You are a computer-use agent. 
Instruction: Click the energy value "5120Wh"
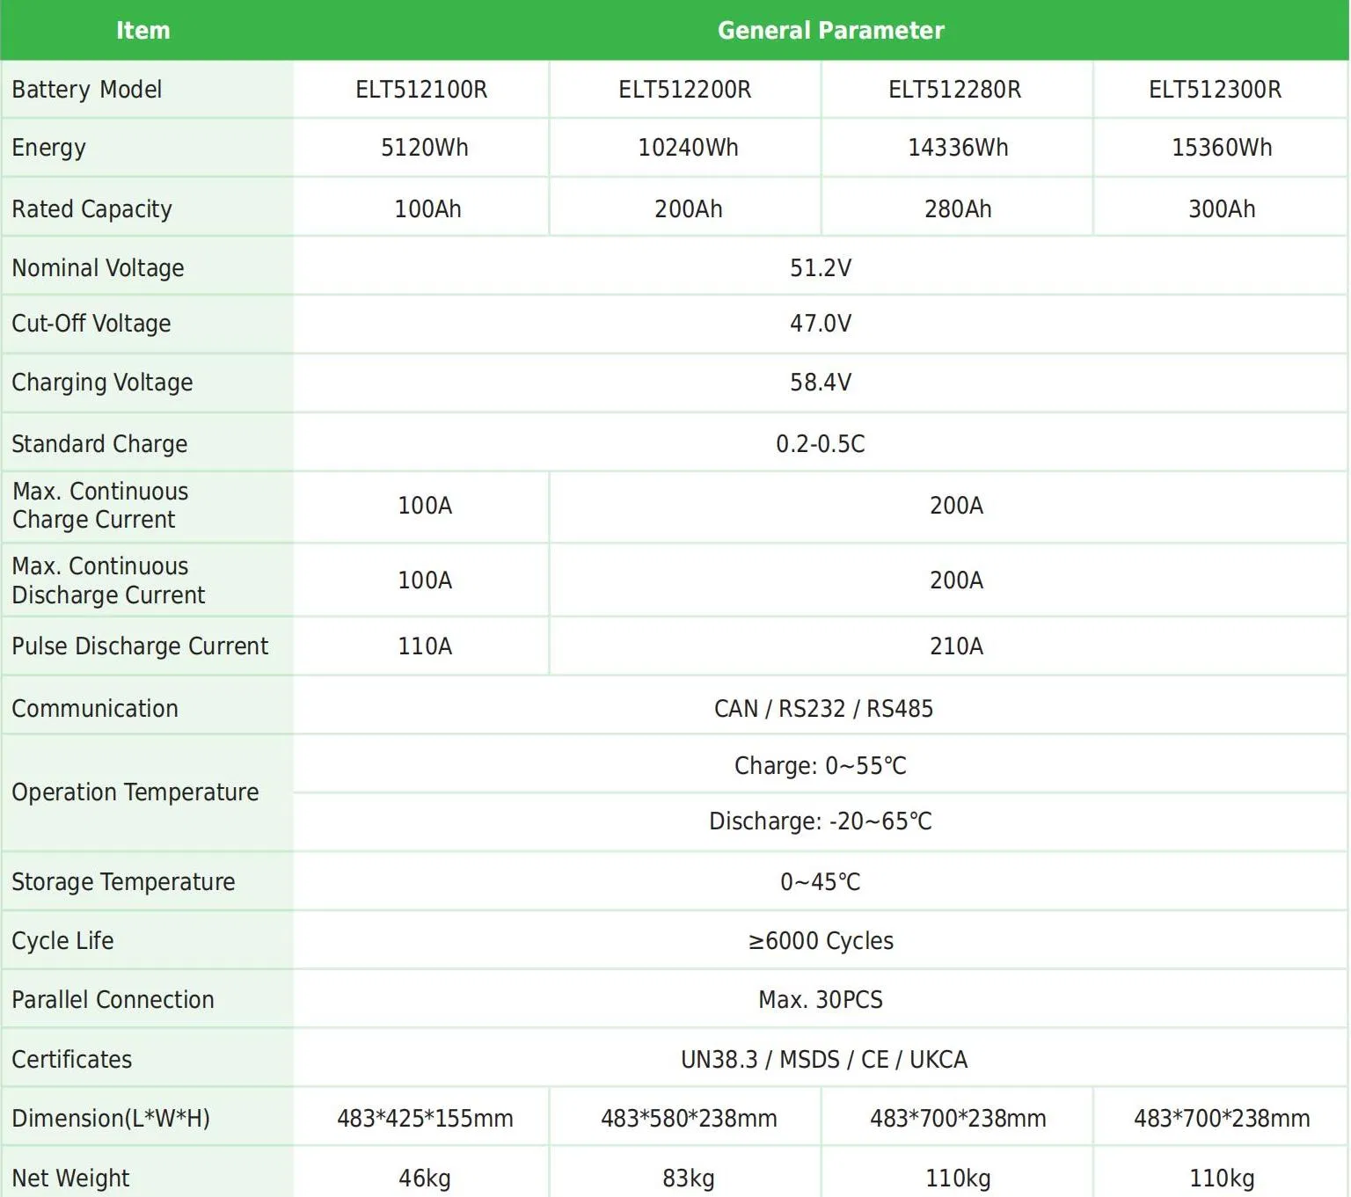tap(425, 148)
